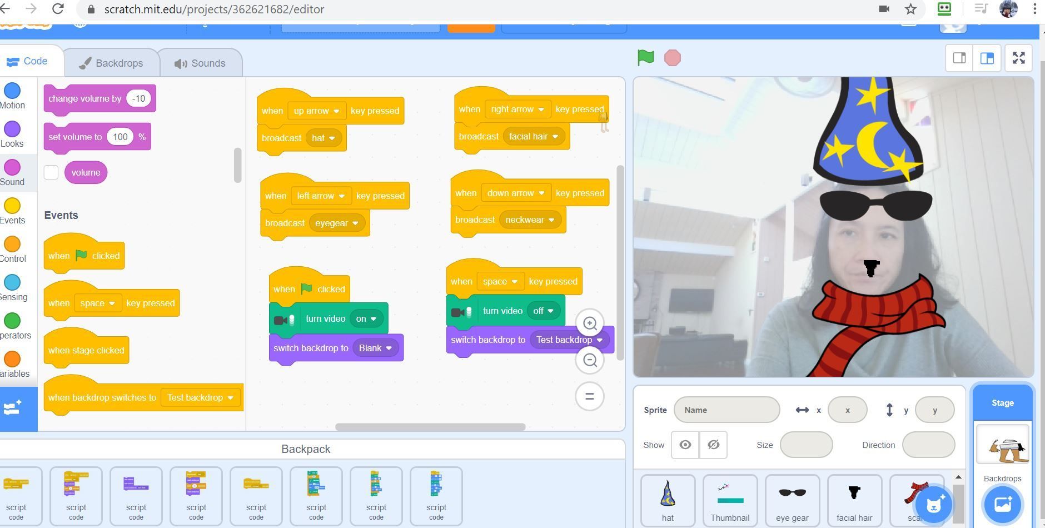
Task: Enable the volume variable checkbox
Action: click(51, 172)
